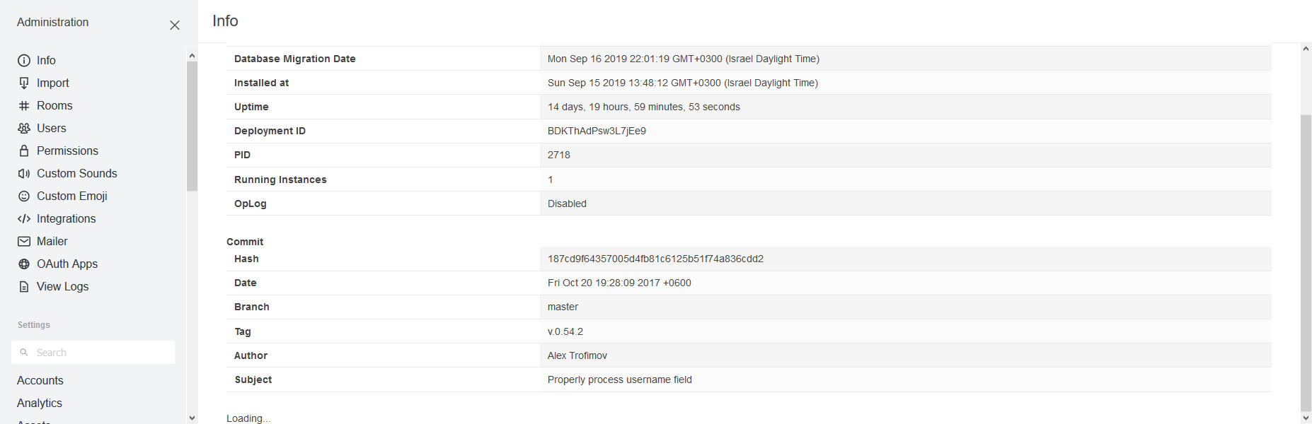This screenshot has width=1312, height=424.
Task: Click the Users group icon
Action: click(24, 129)
